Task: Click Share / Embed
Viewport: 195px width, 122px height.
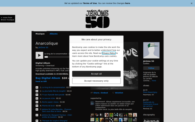Action: pyautogui.click(x=99, y=93)
